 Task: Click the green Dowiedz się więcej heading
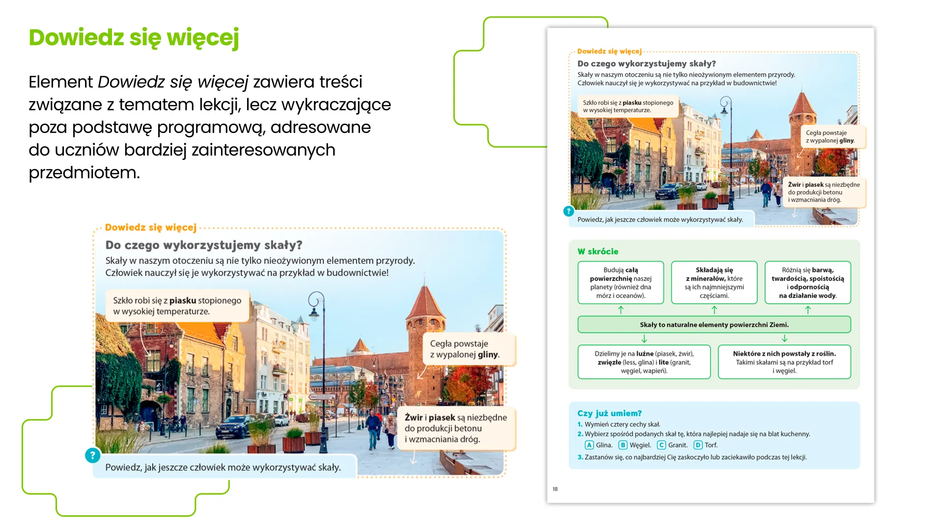coord(134,38)
